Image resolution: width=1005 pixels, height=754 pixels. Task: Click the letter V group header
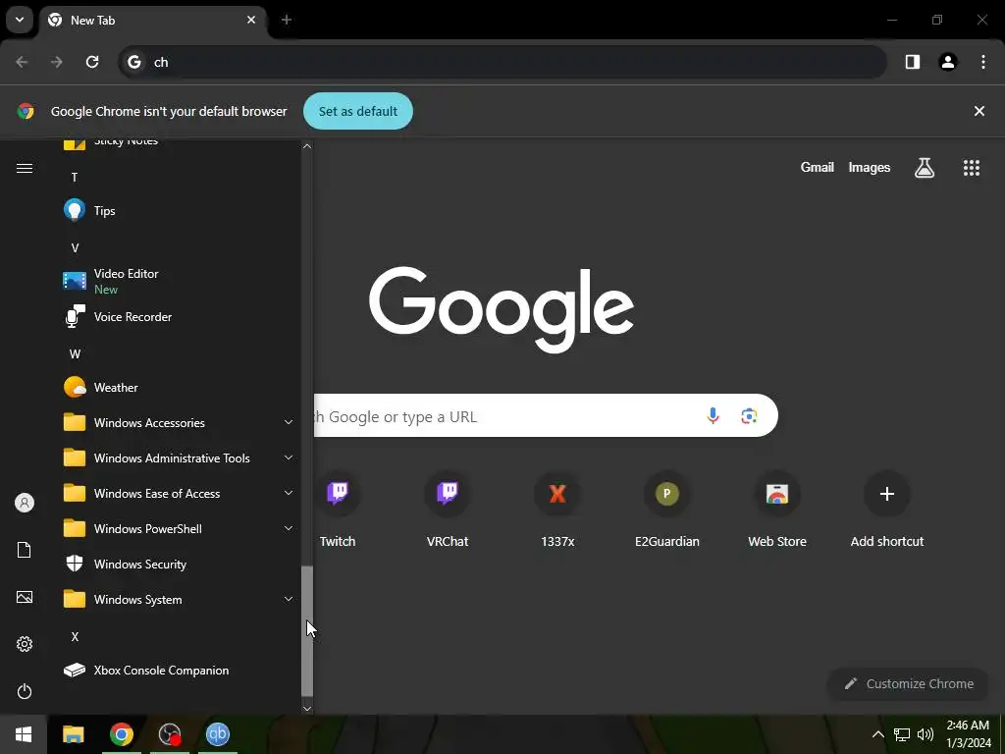pos(75,248)
